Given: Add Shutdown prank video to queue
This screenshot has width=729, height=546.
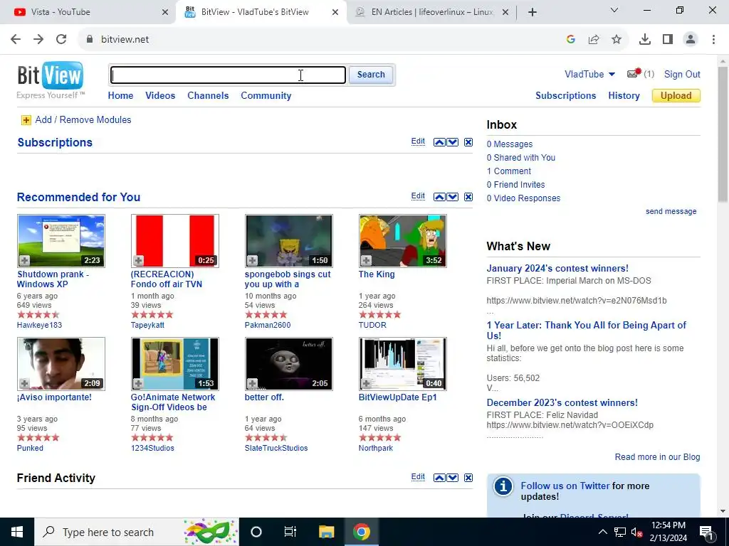Looking at the screenshot, I should point(24,260).
